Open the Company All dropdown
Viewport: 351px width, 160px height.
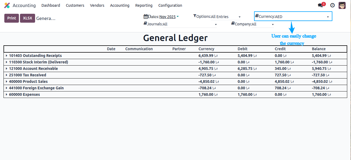263,24
